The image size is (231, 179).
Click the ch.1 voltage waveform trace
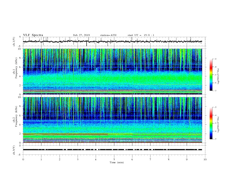[112, 42]
